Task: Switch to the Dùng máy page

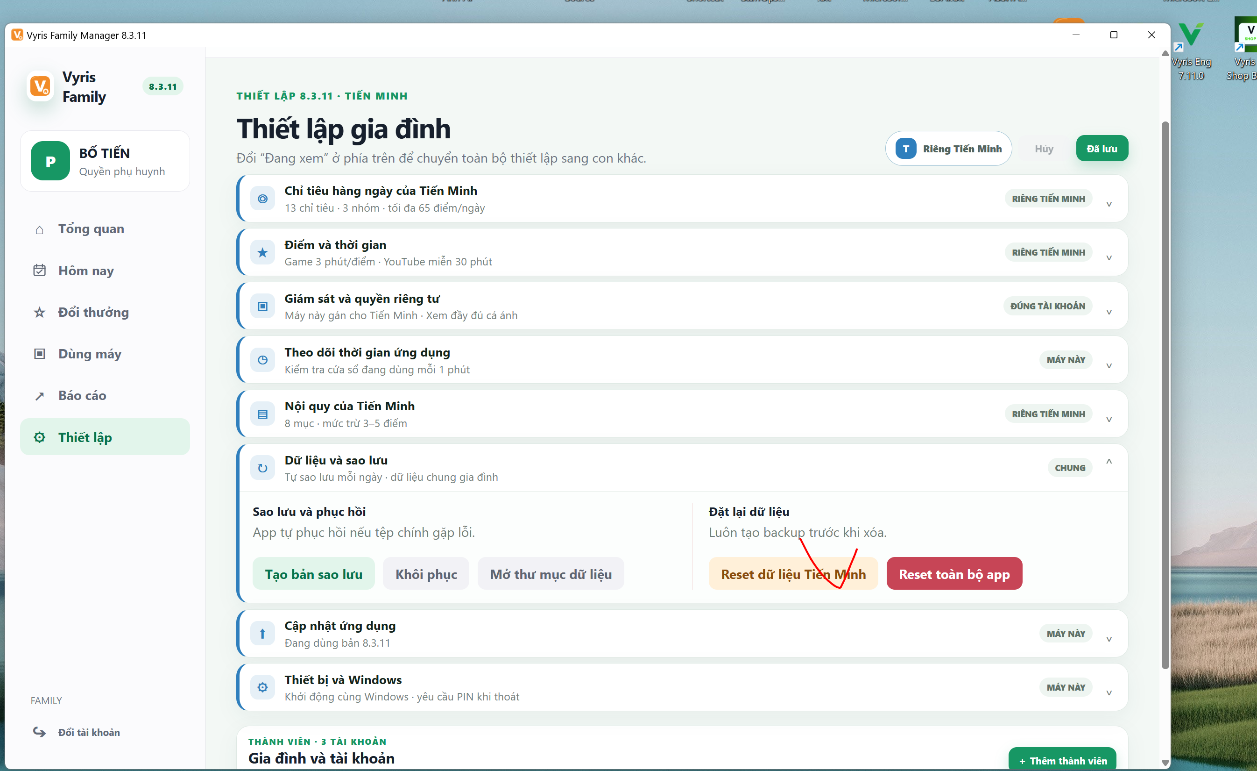Action: [x=105, y=354]
